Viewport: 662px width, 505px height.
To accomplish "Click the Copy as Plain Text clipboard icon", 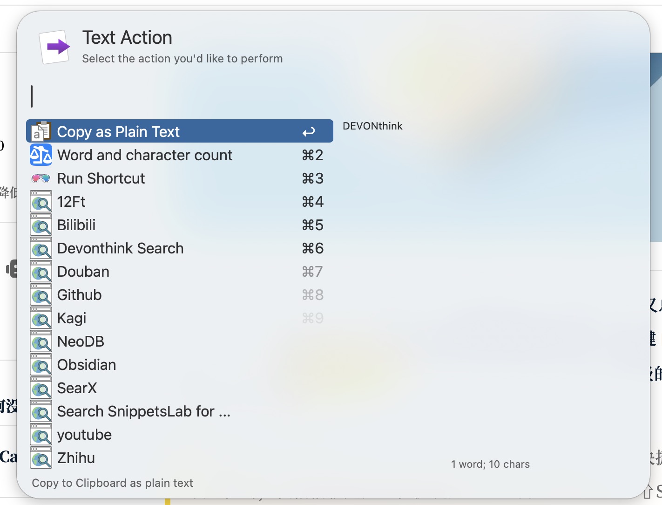I will point(41,132).
